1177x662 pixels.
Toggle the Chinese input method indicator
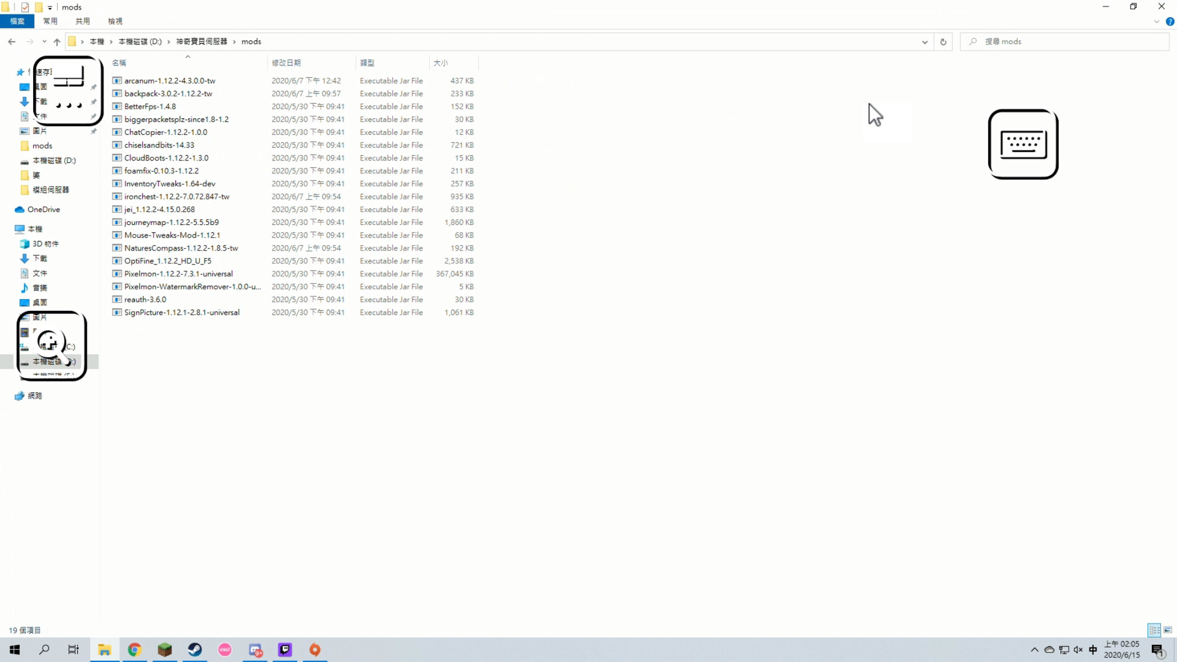(x=1092, y=650)
